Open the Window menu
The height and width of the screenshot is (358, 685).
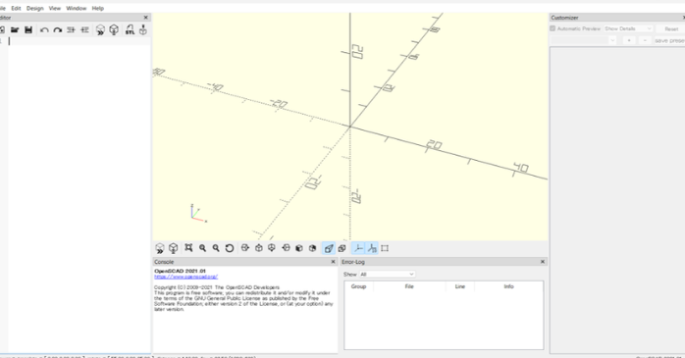(76, 8)
